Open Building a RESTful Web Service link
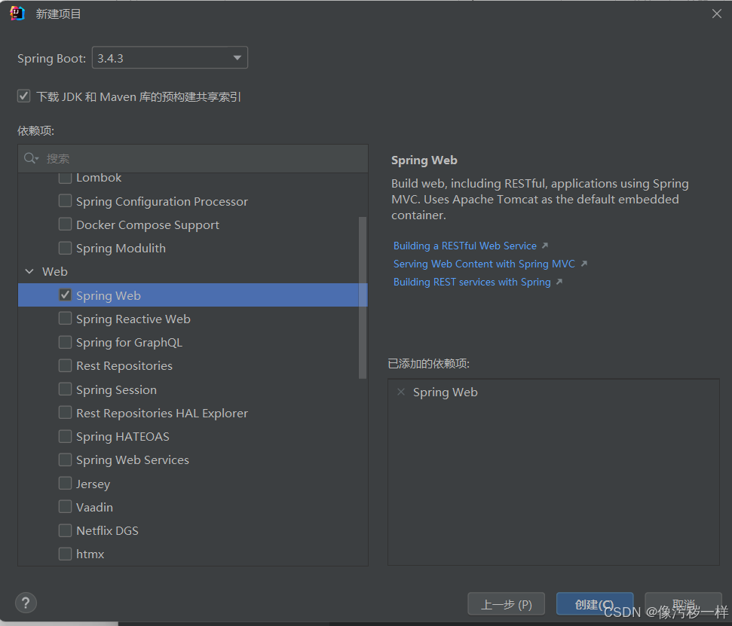This screenshot has width=732, height=626. (464, 246)
